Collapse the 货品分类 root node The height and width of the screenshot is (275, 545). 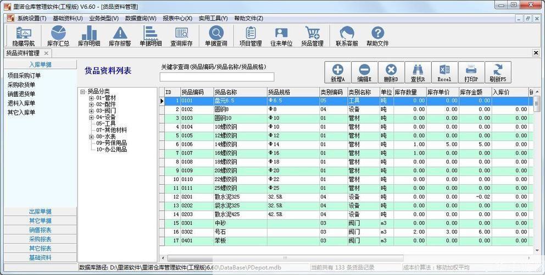[82, 92]
